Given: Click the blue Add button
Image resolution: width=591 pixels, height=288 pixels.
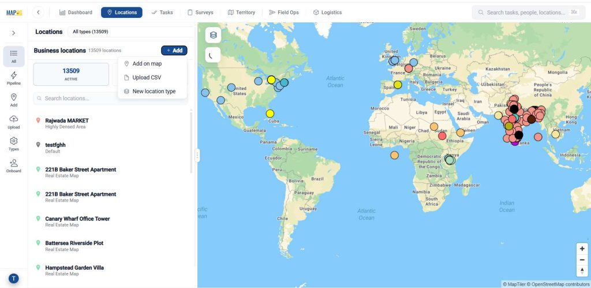Looking at the screenshot, I should [174, 50].
